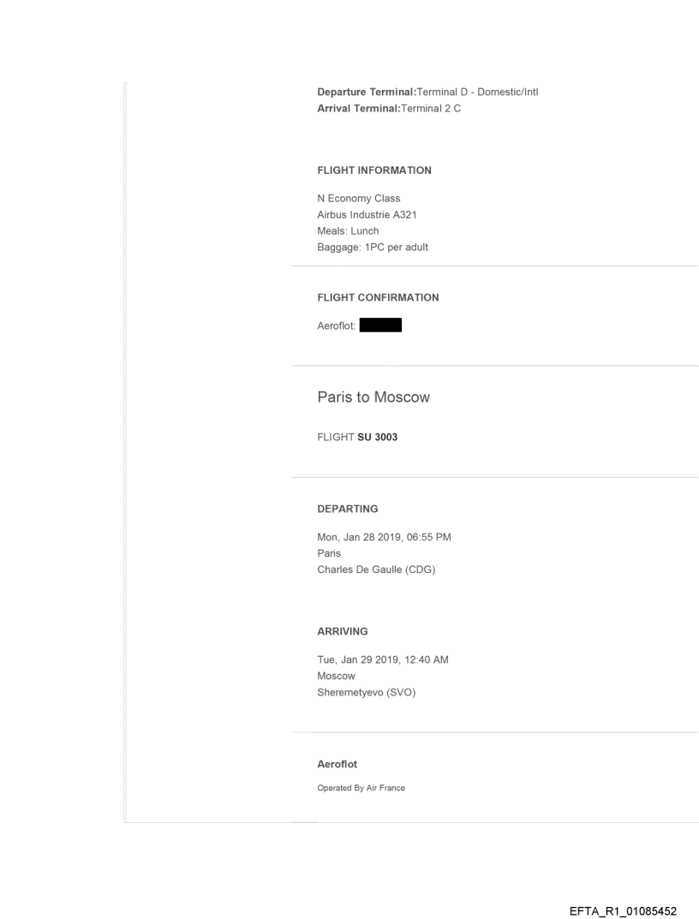Click the N Economy Class text
This screenshot has height=919, width=699.
359,199
